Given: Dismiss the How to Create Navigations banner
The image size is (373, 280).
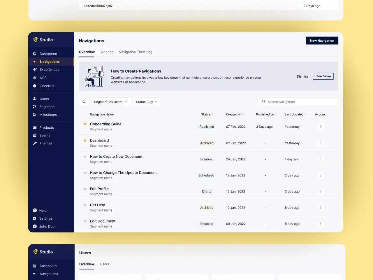Looking at the screenshot, I should click(x=302, y=76).
